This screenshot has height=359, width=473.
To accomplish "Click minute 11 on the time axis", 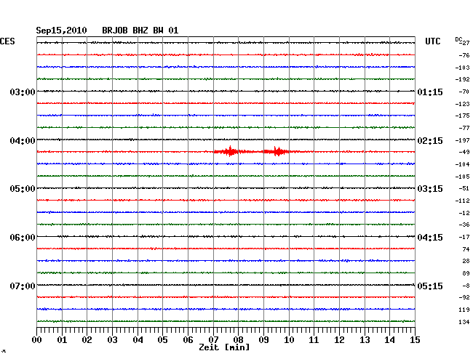I will (314, 340).
